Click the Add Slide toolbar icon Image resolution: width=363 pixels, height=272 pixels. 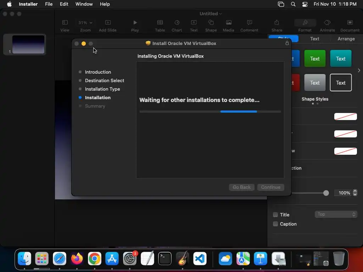pyautogui.click(x=108, y=23)
